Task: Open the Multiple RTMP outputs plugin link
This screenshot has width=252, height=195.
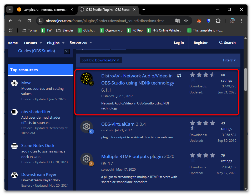Action: 132,157
